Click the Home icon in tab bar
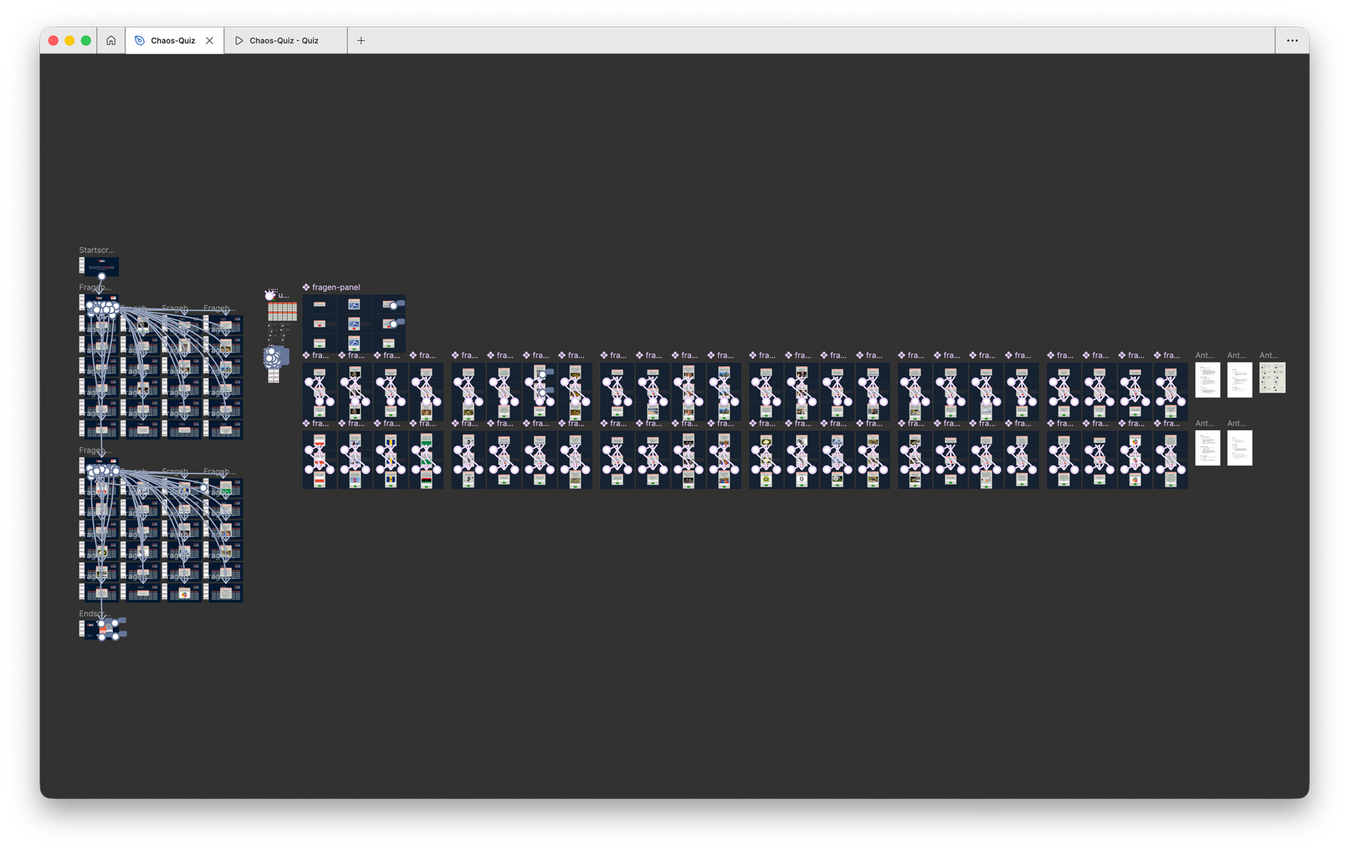The height and width of the screenshot is (851, 1349). click(111, 41)
